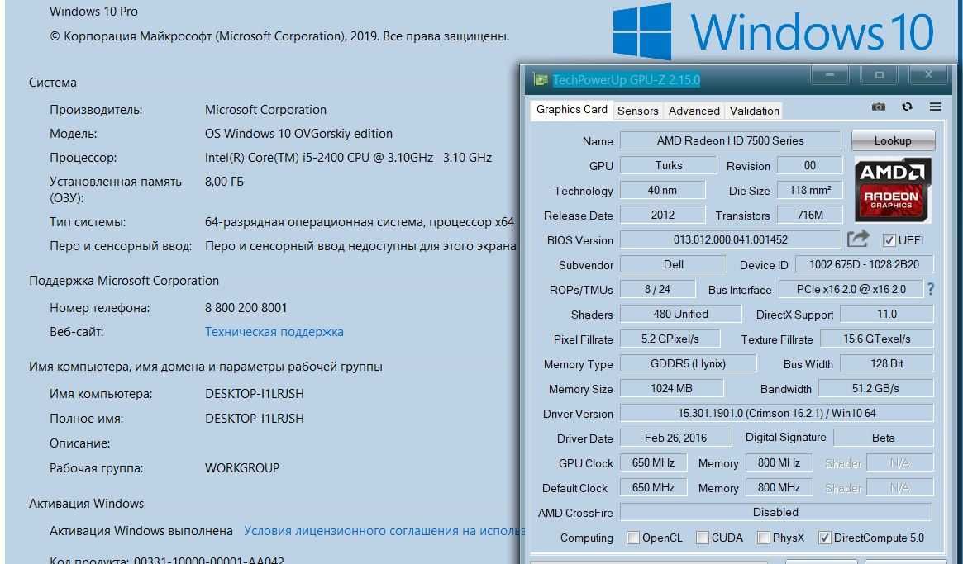
Task: Click the Memory Type GDDR5 (Hynix) field
Action: (x=688, y=363)
